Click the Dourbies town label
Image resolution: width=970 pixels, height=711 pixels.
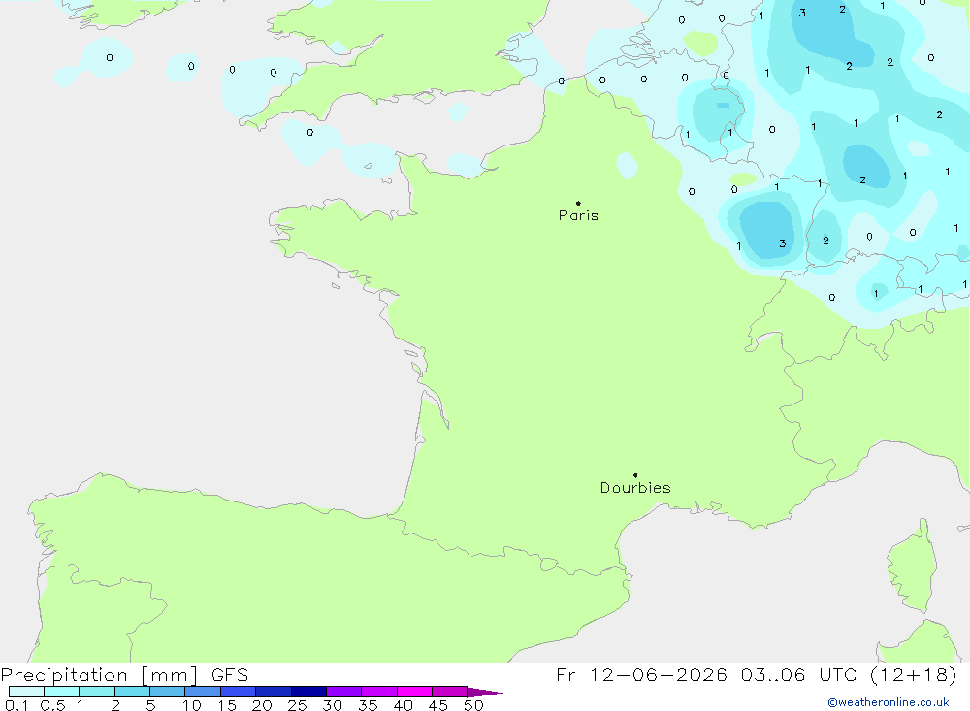(635, 488)
